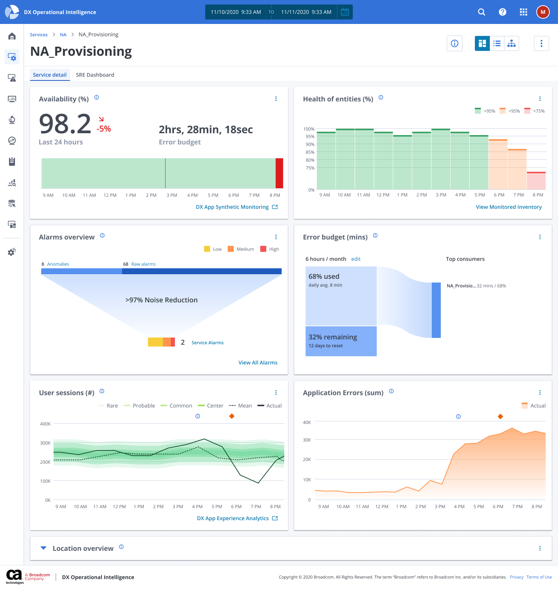Open the Availability panel kebab menu

click(x=276, y=99)
